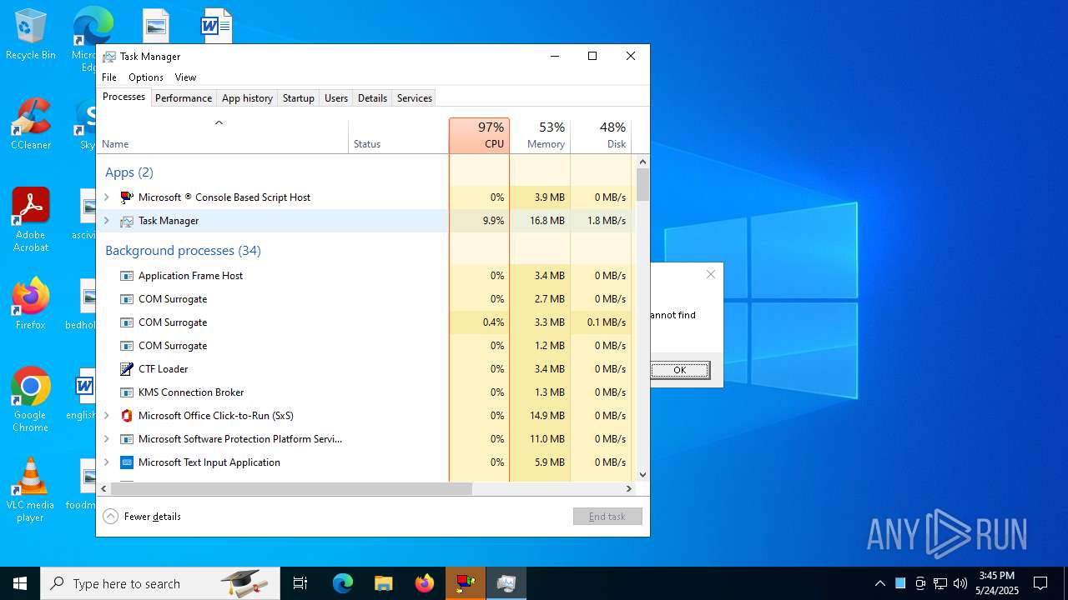
Task: Open the notification center icon
Action: click(x=1040, y=583)
